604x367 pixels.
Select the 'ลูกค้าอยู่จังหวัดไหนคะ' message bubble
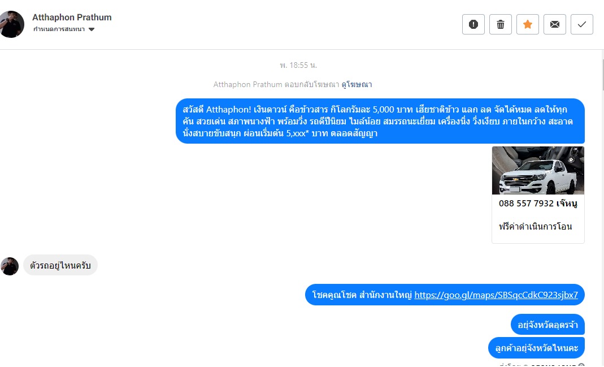tap(537, 348)
